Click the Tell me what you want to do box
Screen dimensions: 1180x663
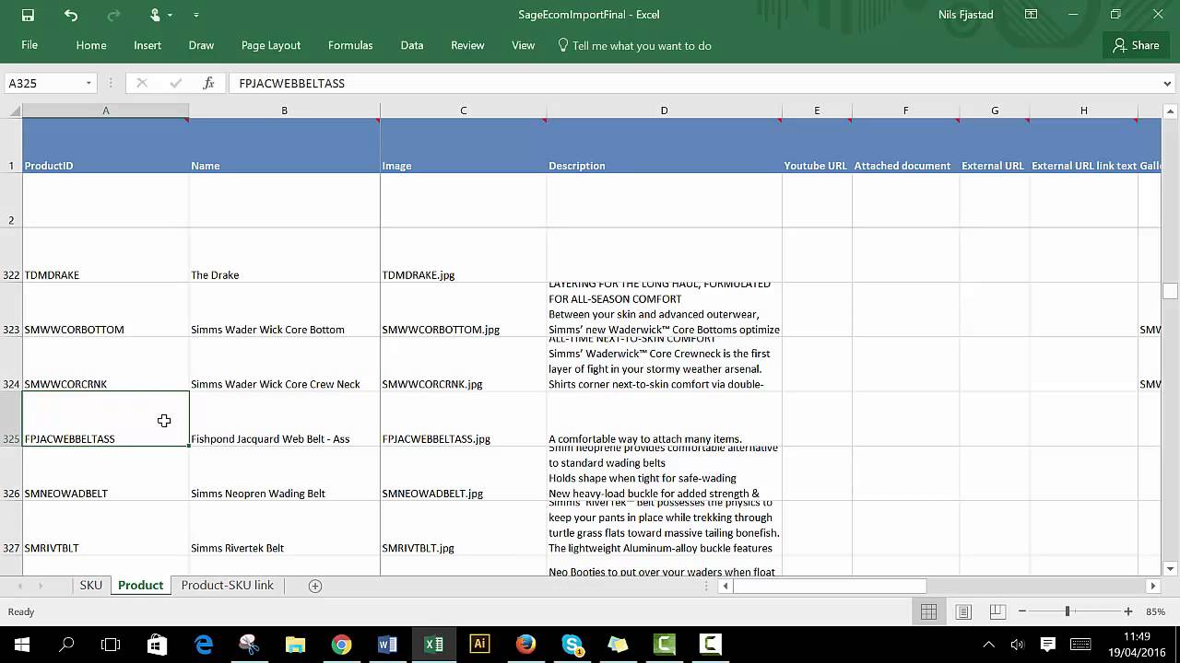(634, 45)
